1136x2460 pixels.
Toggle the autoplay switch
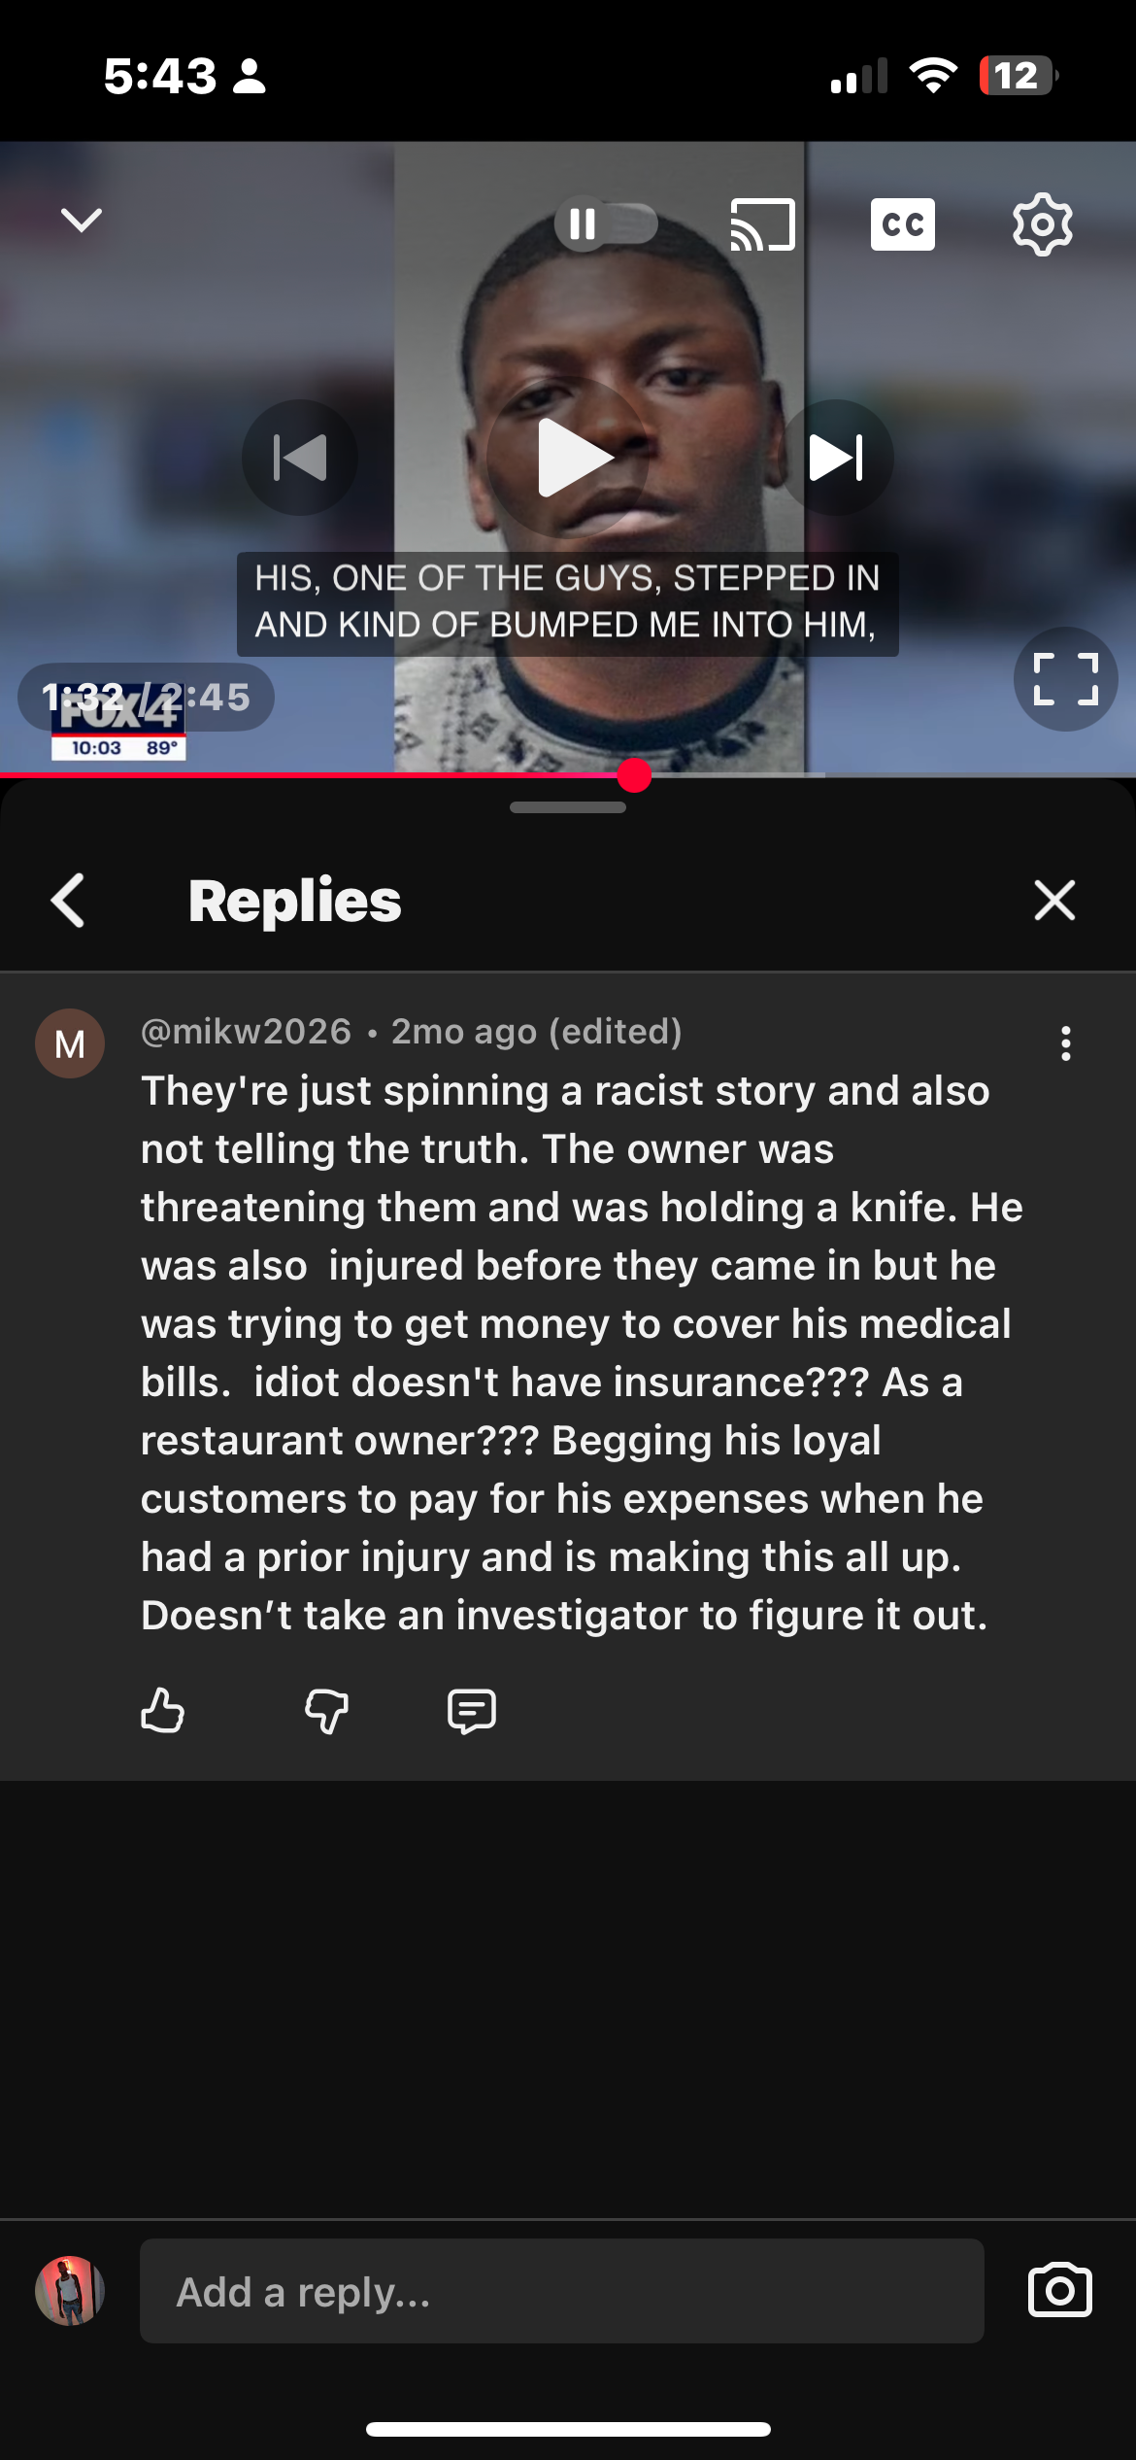606,224
